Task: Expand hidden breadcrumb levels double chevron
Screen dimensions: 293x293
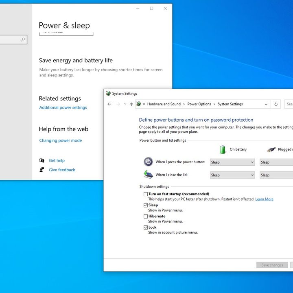Action: pos(144,104)
